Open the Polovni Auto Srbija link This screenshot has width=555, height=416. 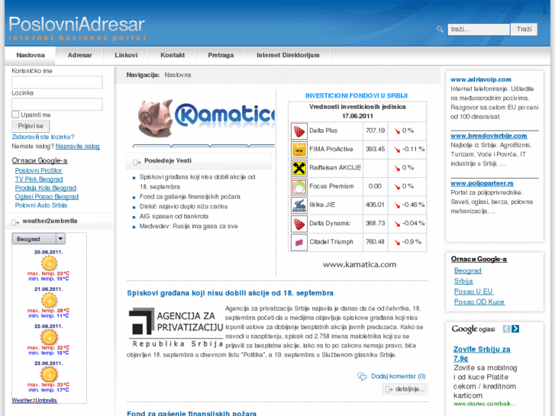(x=40, y=205)
